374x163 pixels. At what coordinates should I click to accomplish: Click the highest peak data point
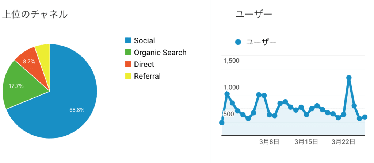pos(349,78)
